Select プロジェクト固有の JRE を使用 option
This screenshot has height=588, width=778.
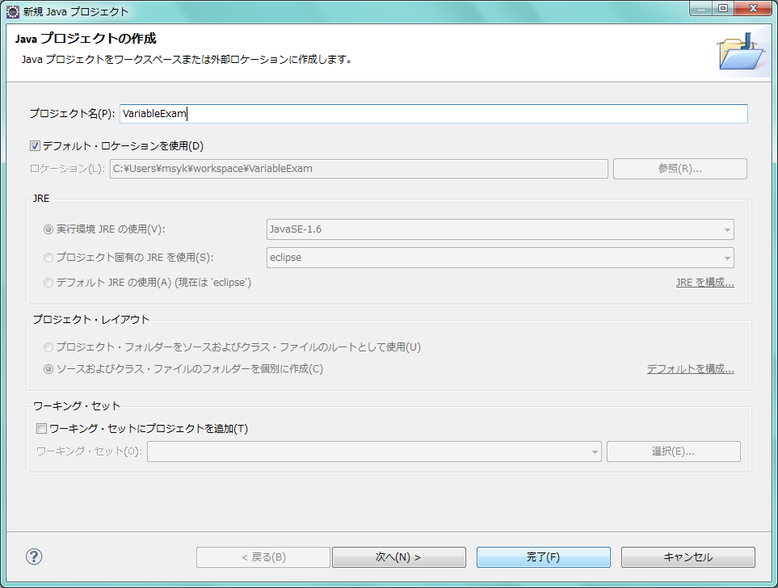click(49, 258)
